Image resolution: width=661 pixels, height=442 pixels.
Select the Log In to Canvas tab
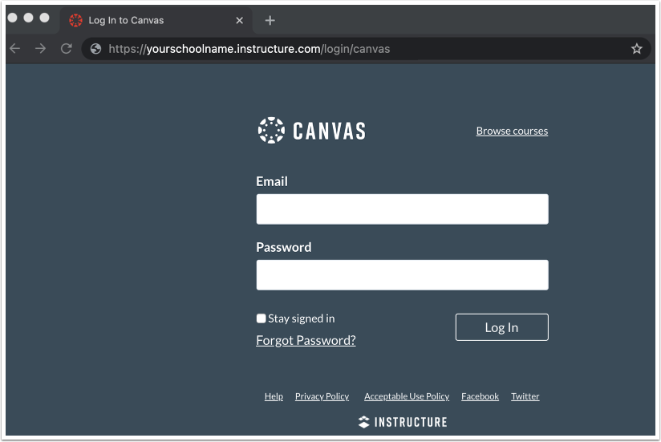click(156, 20)
